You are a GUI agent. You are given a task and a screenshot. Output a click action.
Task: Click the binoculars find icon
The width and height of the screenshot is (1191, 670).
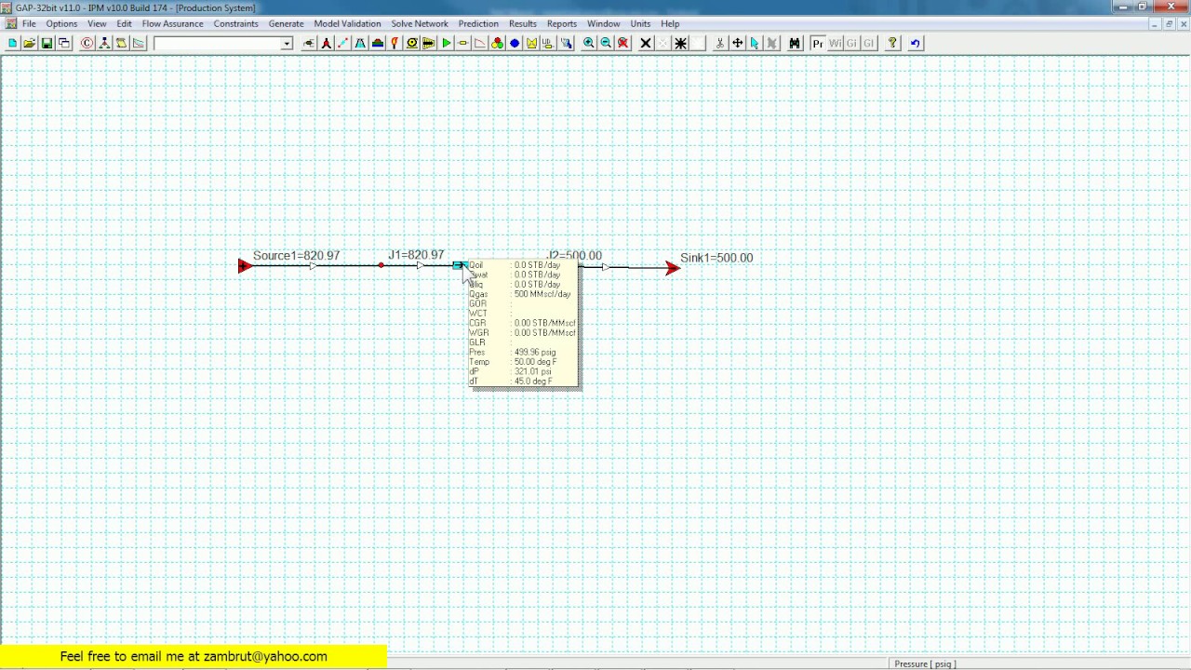click(x=795, y=43)
